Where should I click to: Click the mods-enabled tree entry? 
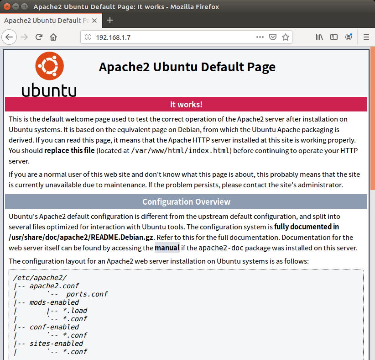54,302
